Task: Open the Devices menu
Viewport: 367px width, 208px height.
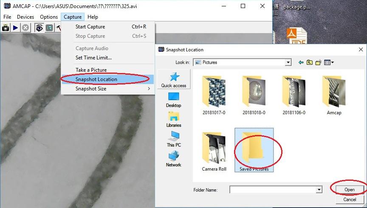Action: [x=25, y=17]
